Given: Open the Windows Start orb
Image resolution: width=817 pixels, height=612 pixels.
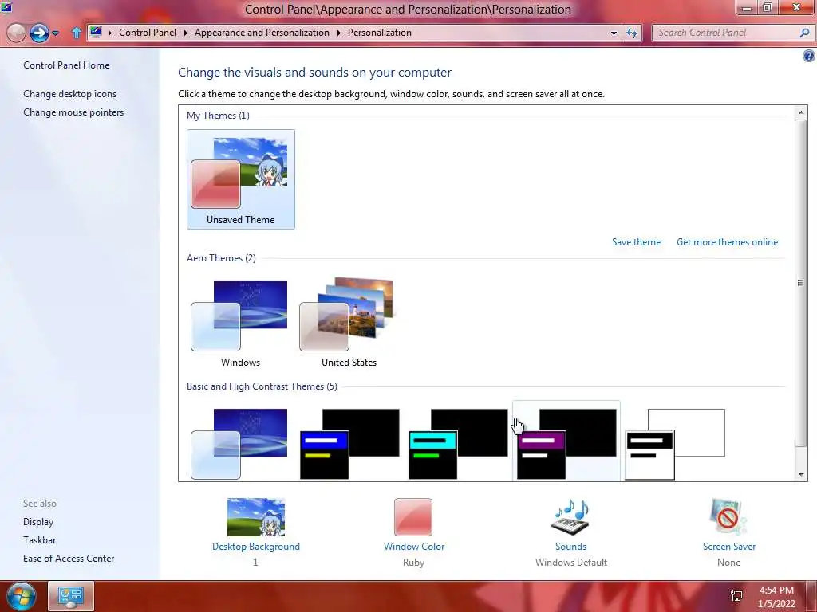Looking at the screenshot, I should 21,596.
